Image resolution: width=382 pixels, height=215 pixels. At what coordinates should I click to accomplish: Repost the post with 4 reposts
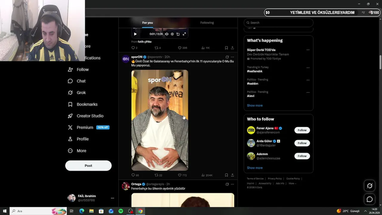click(x=158, y=48)
